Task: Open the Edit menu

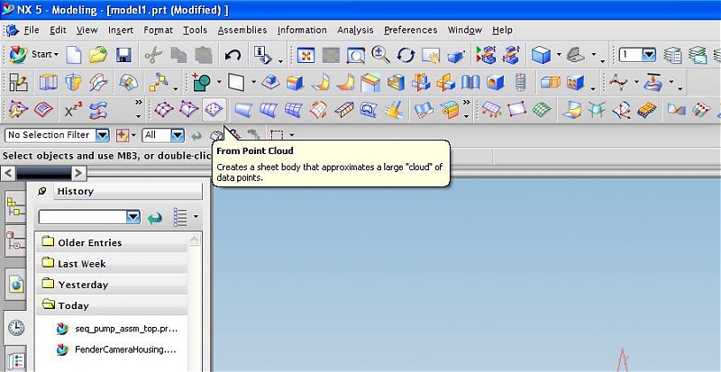Action: click(59, 30)
